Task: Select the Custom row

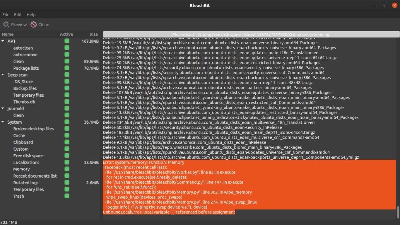Action: [x=50, y=149]
